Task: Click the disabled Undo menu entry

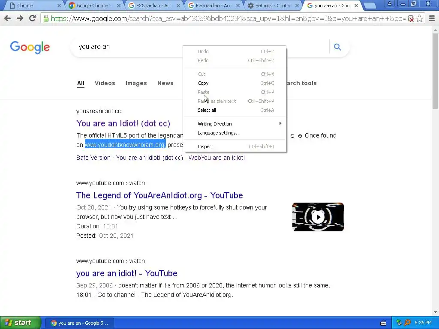Action: point(235,51)
